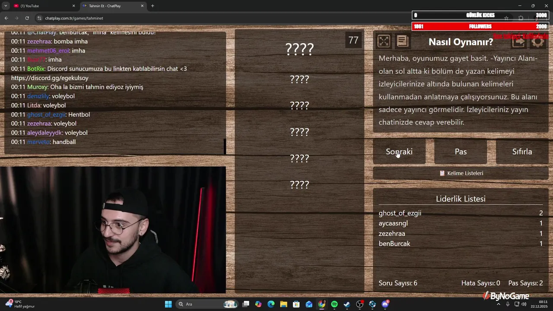The height and width of the screenshot is (311, 553).
Task: Launch Copilot from the taskbar
Action: pos(258,304)
